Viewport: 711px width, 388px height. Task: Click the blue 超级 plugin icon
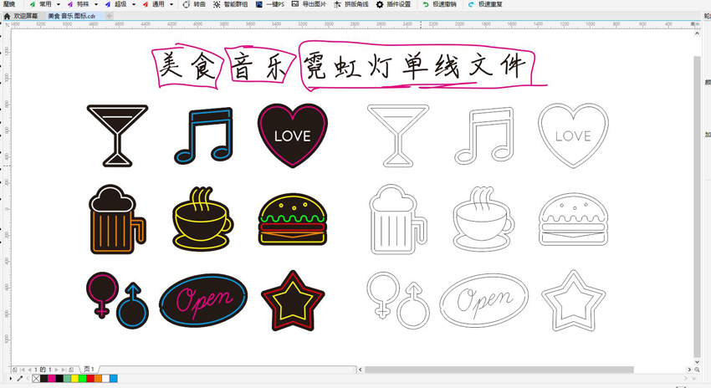(x=107, y=4)
